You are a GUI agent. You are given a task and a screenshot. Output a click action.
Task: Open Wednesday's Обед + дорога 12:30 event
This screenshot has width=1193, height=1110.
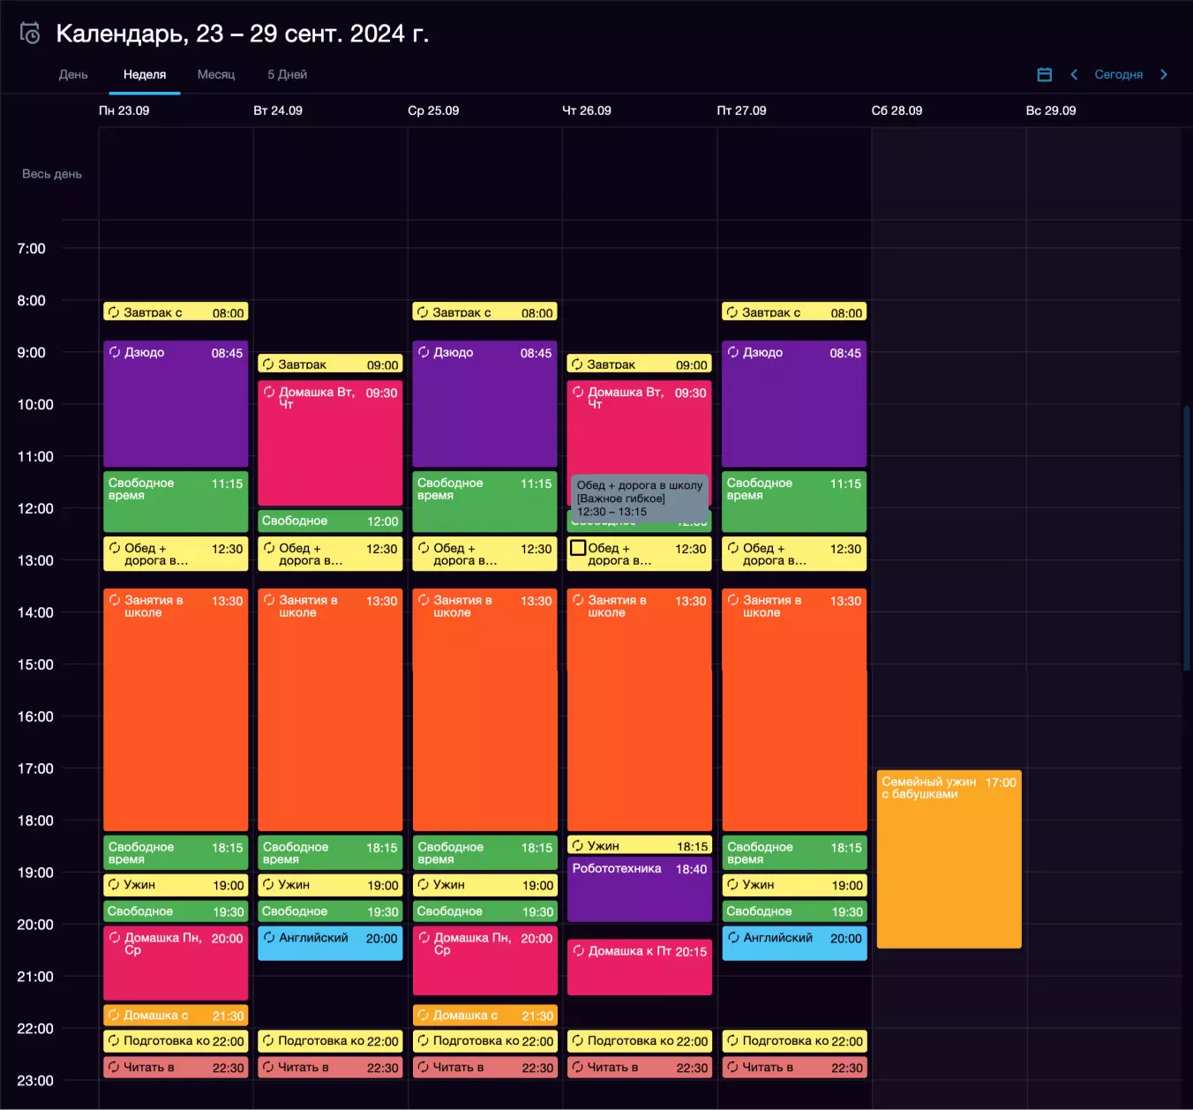click(484, 554)
